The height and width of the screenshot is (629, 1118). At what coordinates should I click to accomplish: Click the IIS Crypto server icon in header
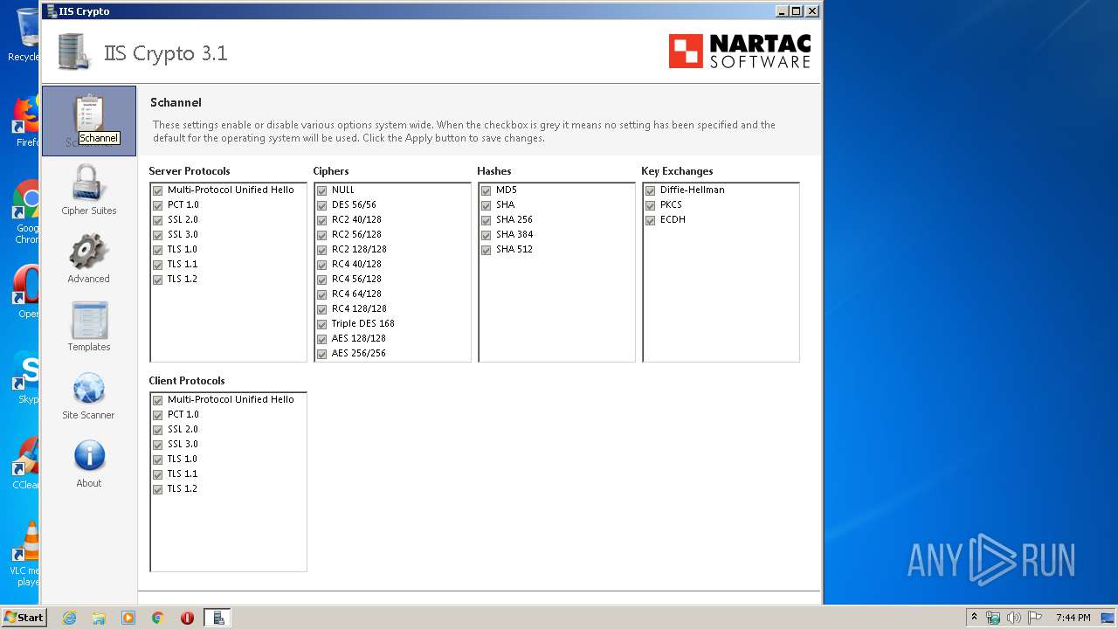74,52
